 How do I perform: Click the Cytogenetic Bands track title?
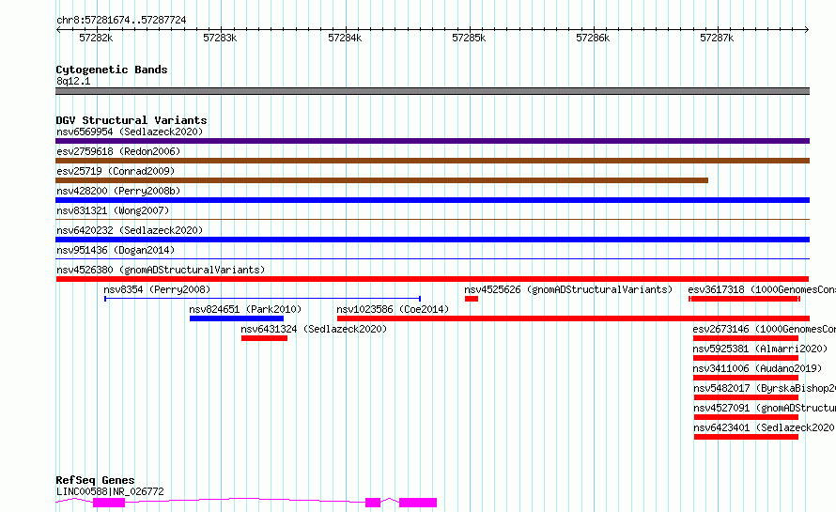click(112, 70)
